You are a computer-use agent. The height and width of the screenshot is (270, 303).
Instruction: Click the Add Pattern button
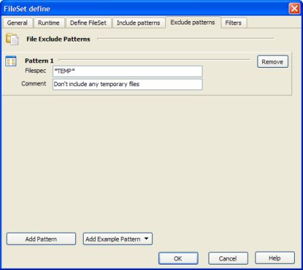(x=41, y=239)
